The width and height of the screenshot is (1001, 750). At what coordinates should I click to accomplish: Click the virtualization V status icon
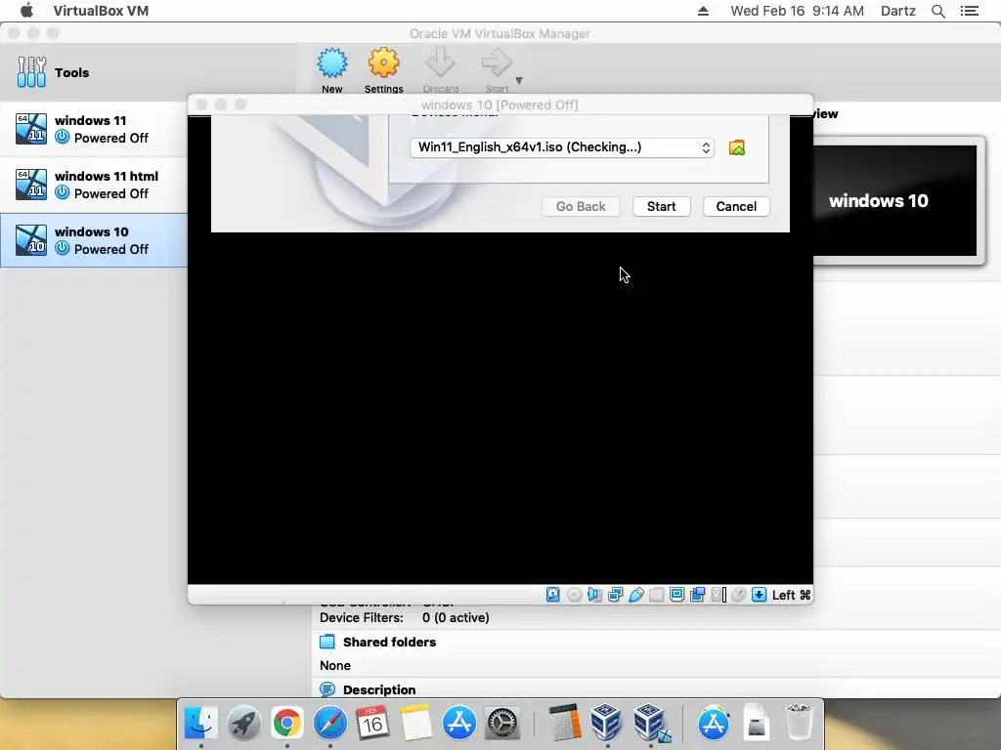pos(718,595)
